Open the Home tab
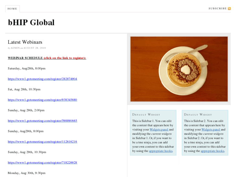The width and height of the screenshot is (236, 177). pos(12,9)
